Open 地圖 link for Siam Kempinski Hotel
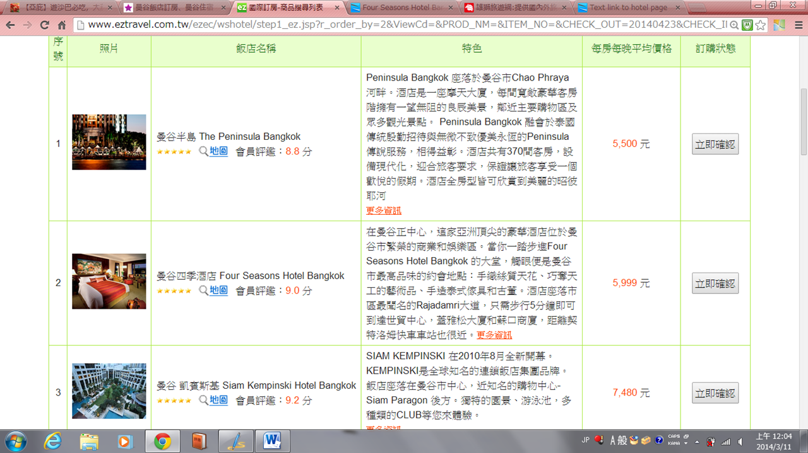The image size is (808, 453). click(218, 400)
